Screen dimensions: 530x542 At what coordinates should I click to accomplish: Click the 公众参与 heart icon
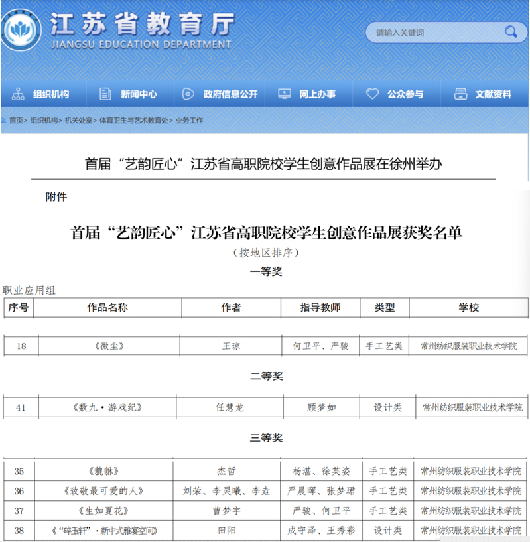pos(372,94)
